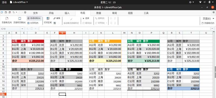Click the green header cell 数字 in P3
Image resolution: width=216 pixels, height=98 pixels.
coord(151,41)
